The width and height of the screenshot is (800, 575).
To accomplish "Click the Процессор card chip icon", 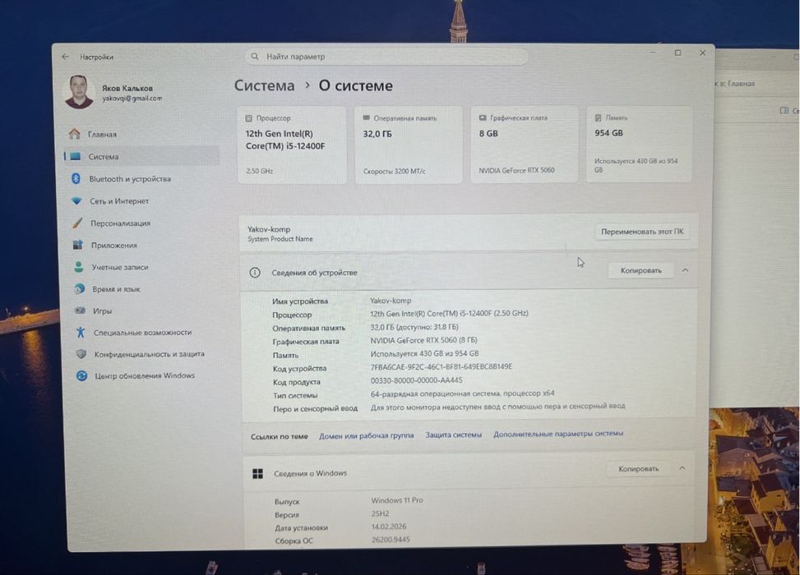I will pyautogui.click(x=249, y=118).
